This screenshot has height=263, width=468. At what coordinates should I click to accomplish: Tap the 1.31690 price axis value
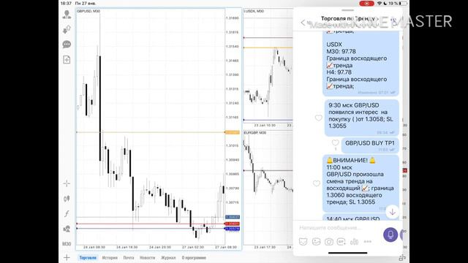click(x=233, y=18)
